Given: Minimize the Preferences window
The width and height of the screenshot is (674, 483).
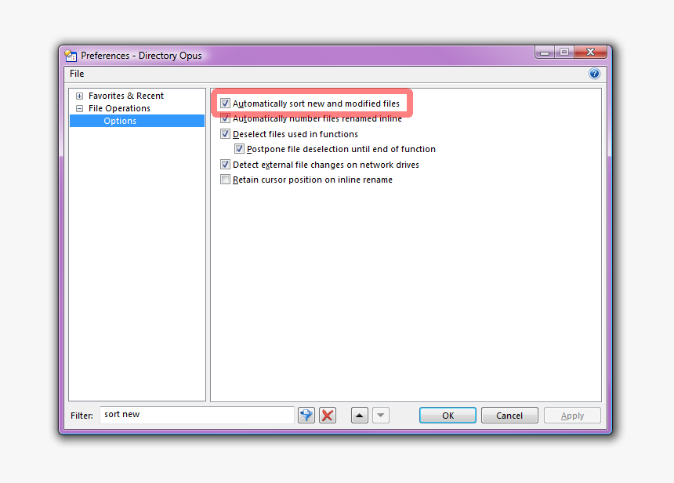Looking at the screenshot, I should [545, 53].
